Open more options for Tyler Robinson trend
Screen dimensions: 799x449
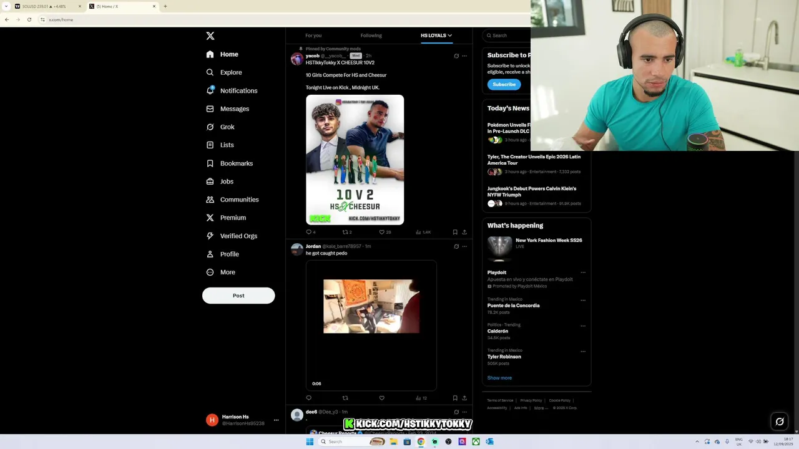pyautogui.click(x=583, y=351)
